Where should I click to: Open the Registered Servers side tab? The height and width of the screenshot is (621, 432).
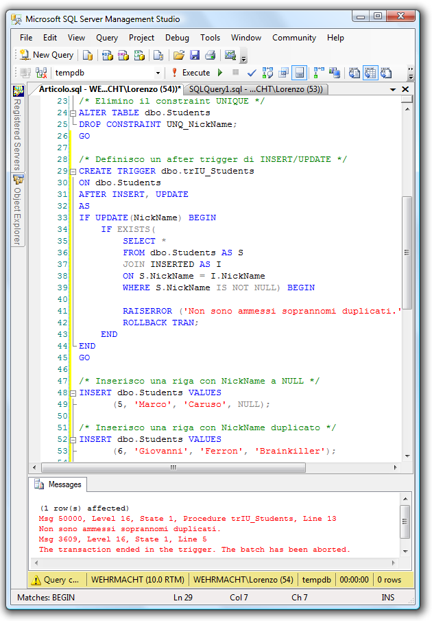tap(18, 129)
